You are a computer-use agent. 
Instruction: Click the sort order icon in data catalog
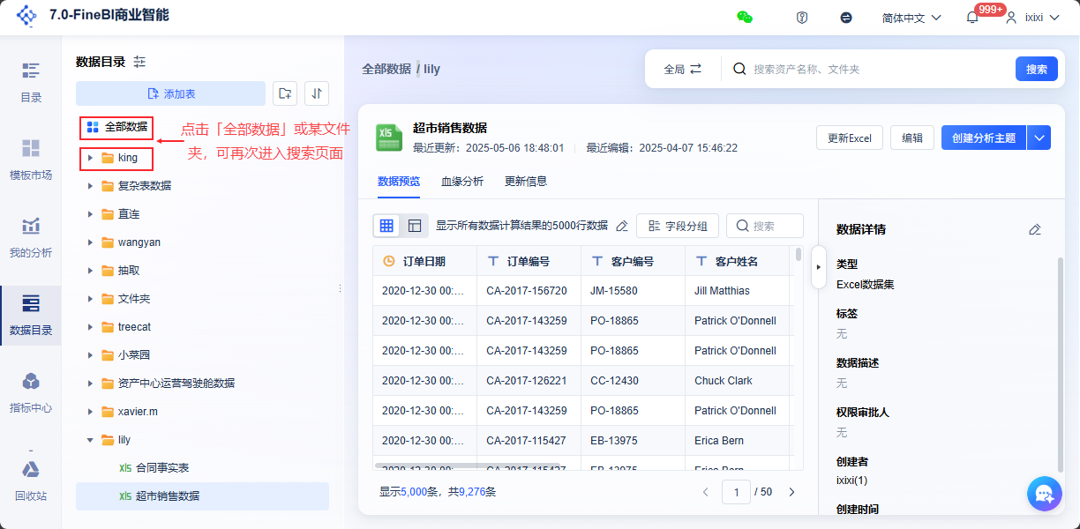(316, 93)
